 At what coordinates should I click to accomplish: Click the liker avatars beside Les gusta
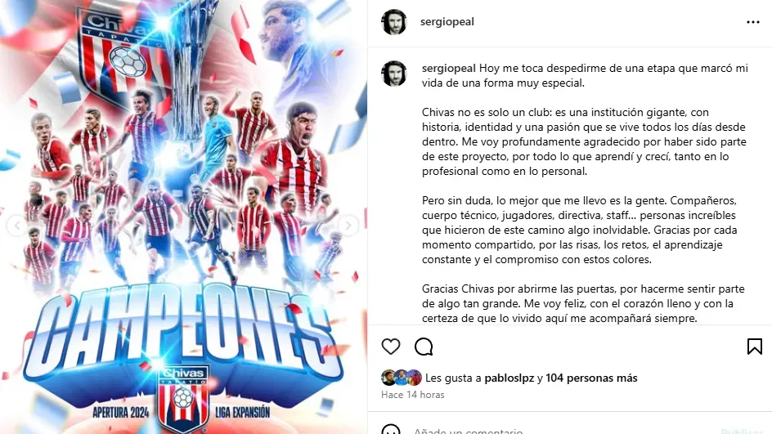pyautogui.click(x=402, y=378)
